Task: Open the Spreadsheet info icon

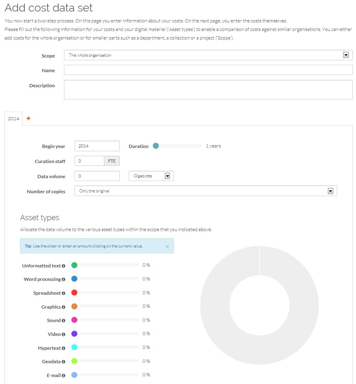Action: point(64,293)
